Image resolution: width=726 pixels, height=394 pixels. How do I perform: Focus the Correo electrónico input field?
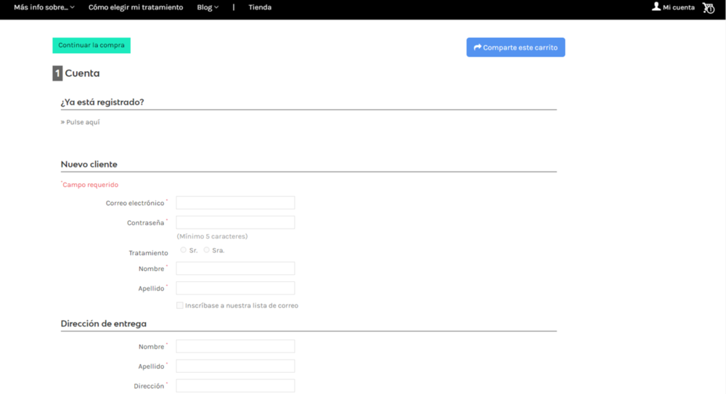pos(235,203)
